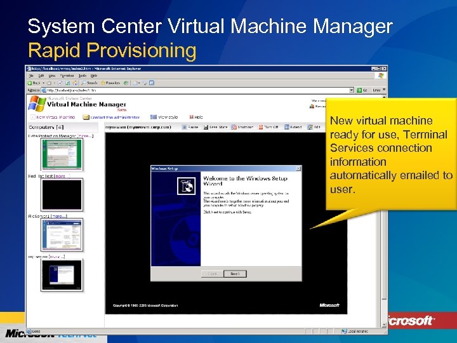
Task: Pause the mynewvm virtual machine
Action: tap(190, 127)
